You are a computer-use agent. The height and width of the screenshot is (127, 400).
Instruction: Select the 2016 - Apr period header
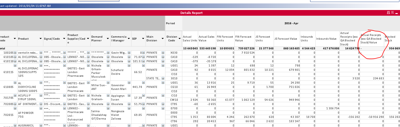[x=291, y=23]
